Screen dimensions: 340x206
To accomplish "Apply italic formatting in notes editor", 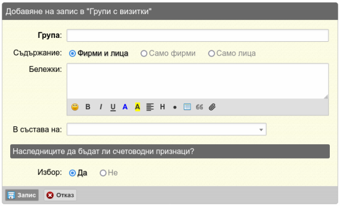I will coord(101,107).
